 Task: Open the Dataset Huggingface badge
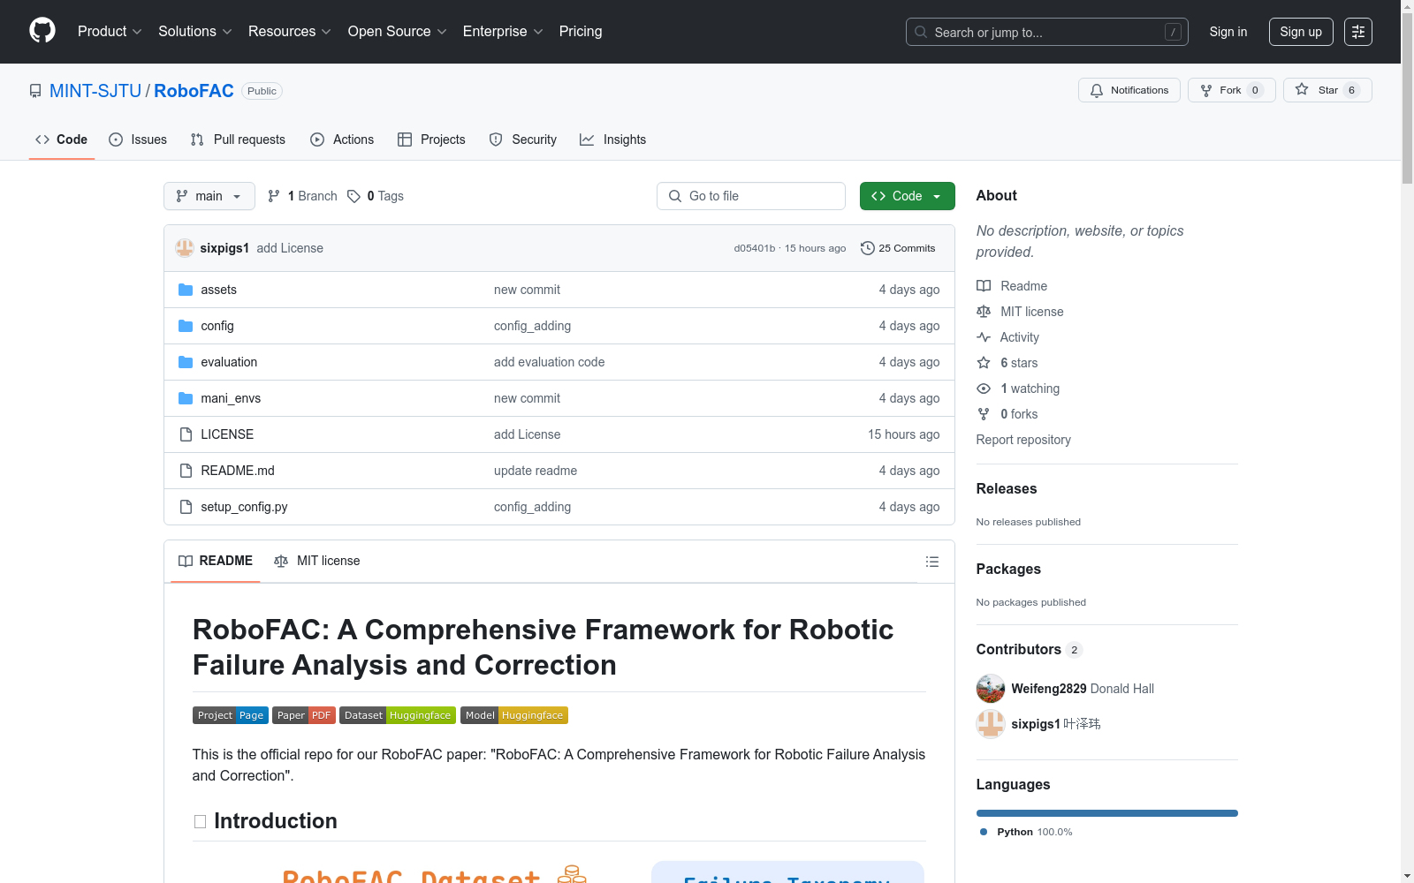(398, 715)
